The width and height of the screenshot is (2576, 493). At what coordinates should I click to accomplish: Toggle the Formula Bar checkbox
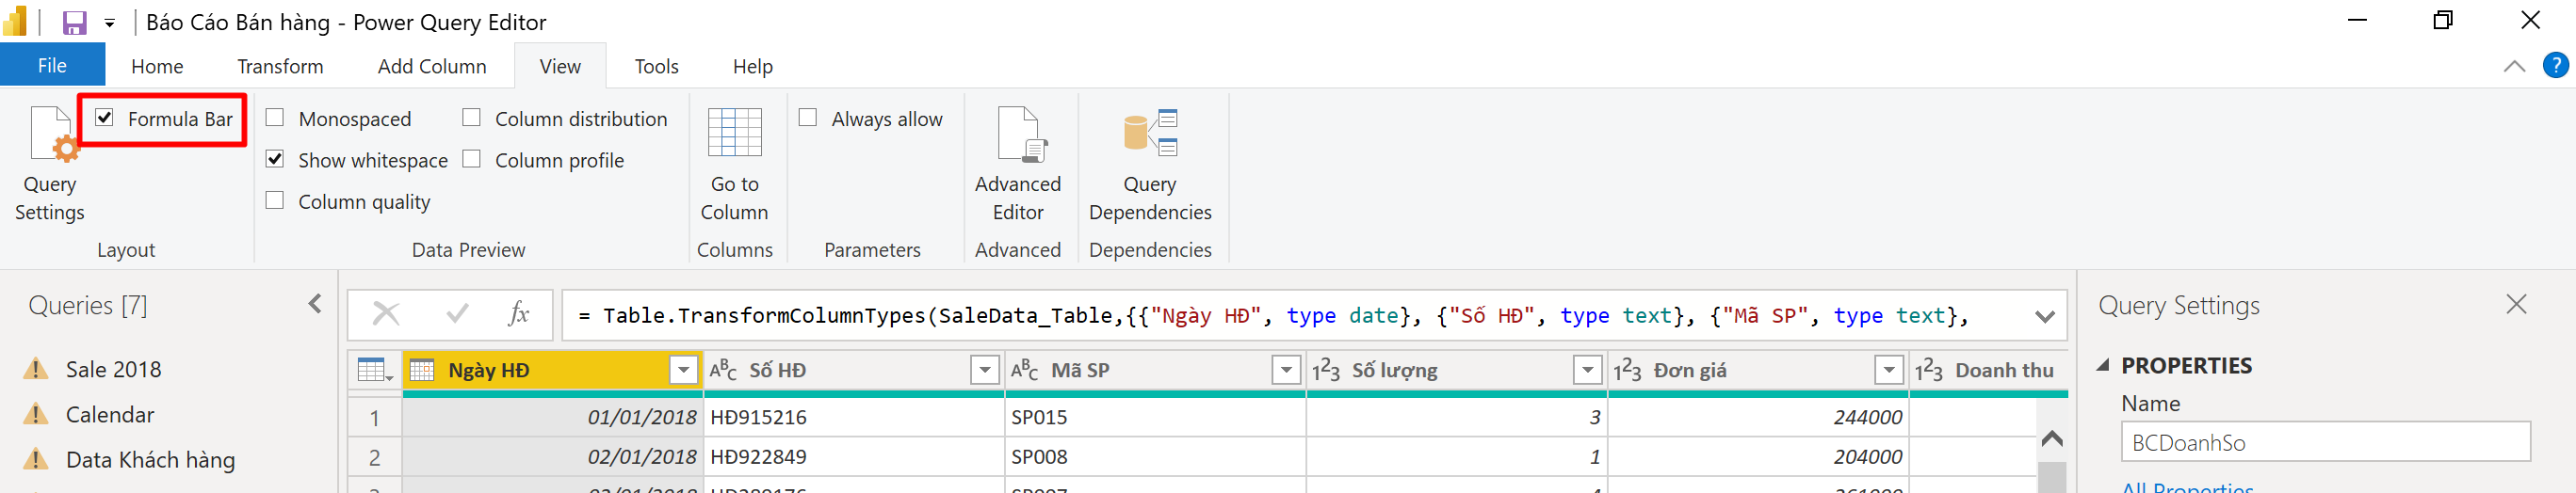[104, 118]
